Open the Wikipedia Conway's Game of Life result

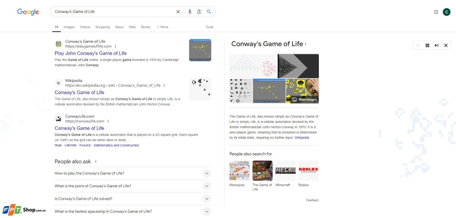coord(79,93)
